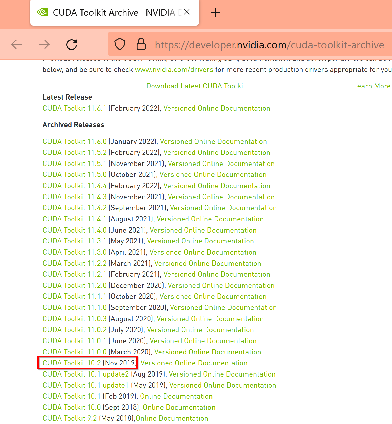Open CUDA Toolkit 11.1.1 link
Image resolution: width=392 pixels, height=424 pixels.
point(74,297)
